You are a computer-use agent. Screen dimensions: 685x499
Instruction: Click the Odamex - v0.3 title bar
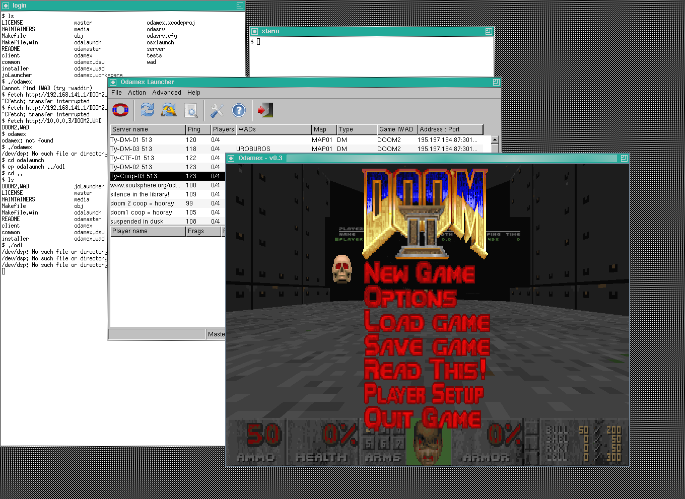tap(428, 158)
